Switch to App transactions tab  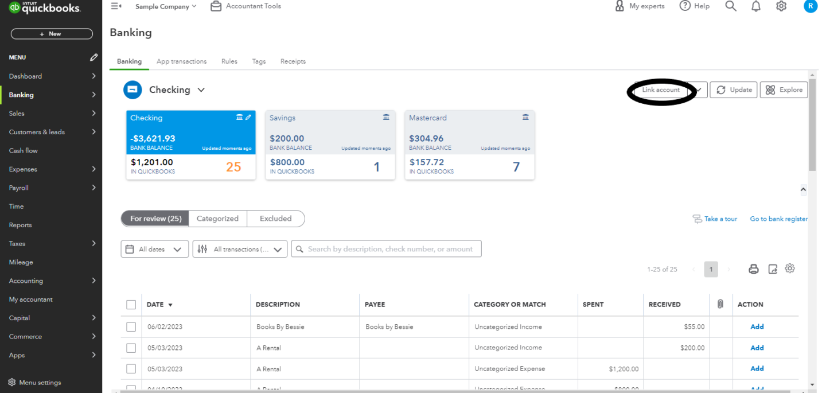click(x=181, y=61)
